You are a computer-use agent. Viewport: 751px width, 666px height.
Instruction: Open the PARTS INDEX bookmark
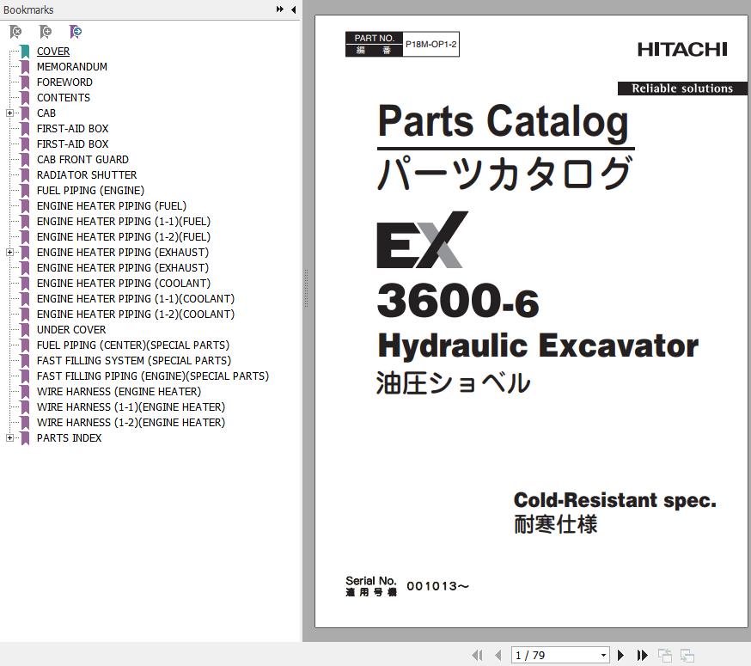click(69, 438)
